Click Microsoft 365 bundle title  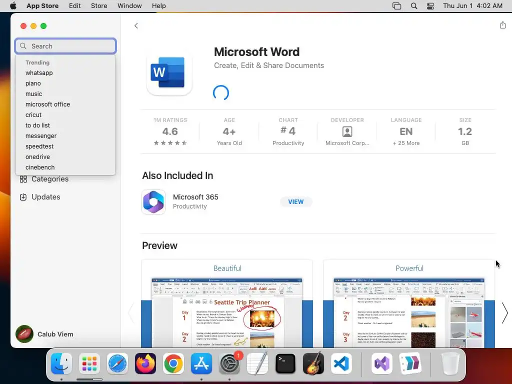(195, 197)
